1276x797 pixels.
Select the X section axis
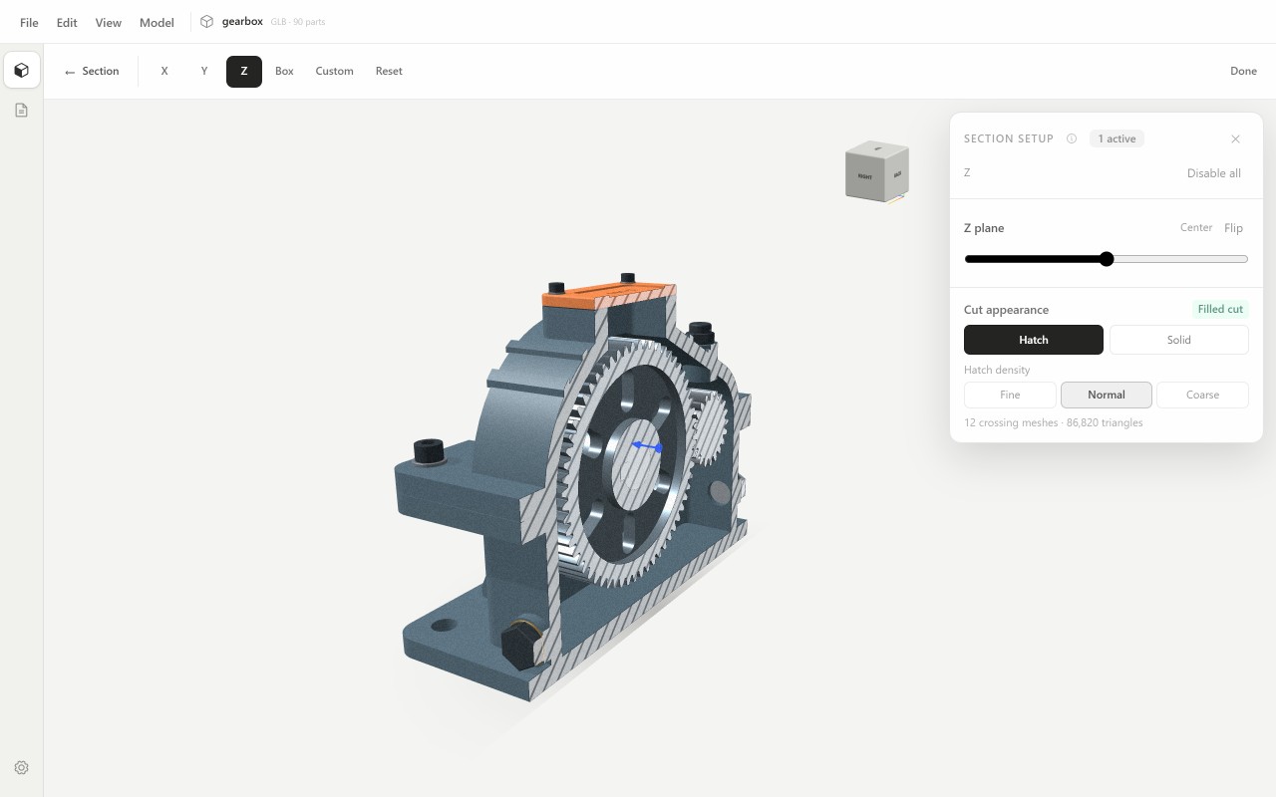coord(164,71)
